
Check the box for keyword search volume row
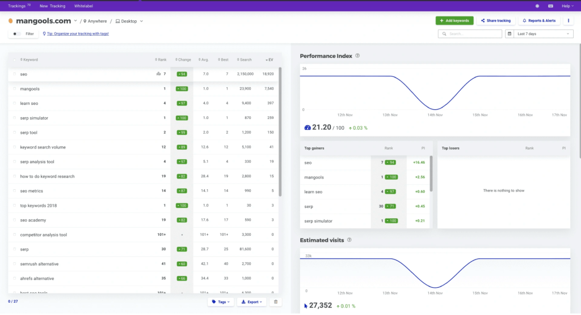click(15, 147)
